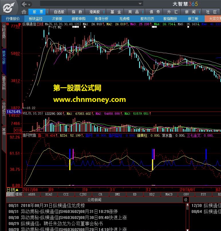Open 行情报价 in the submenu
221x231 pixels.
coord(13,19)
